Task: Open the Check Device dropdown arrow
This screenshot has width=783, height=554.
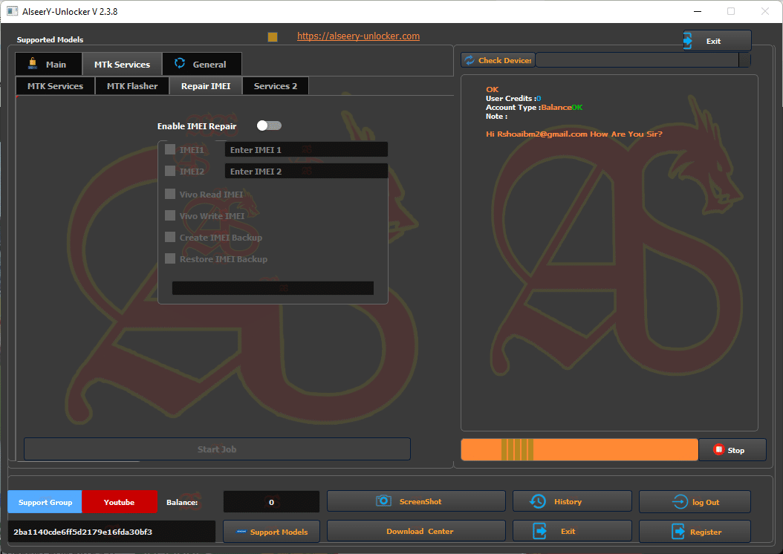Action: (x=744, y=60)
